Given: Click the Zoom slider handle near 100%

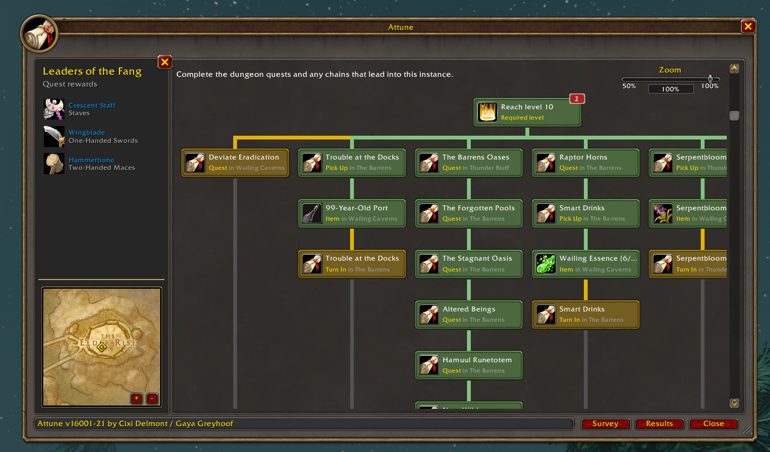Looking at the screenshot, I should 710,79.
